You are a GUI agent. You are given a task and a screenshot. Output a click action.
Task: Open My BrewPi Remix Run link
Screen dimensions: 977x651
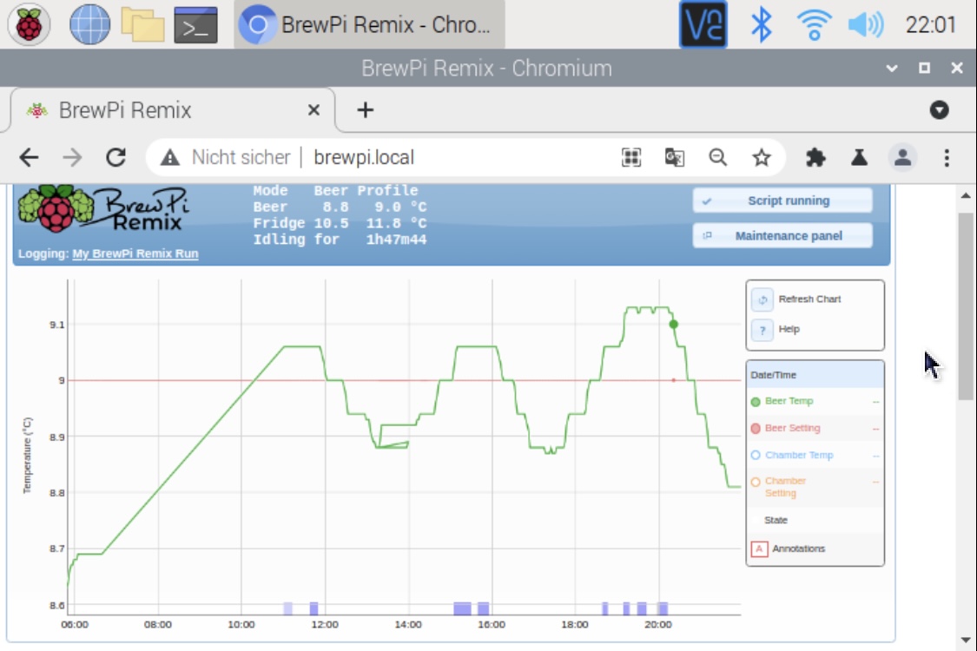click(x=135, y=254)
